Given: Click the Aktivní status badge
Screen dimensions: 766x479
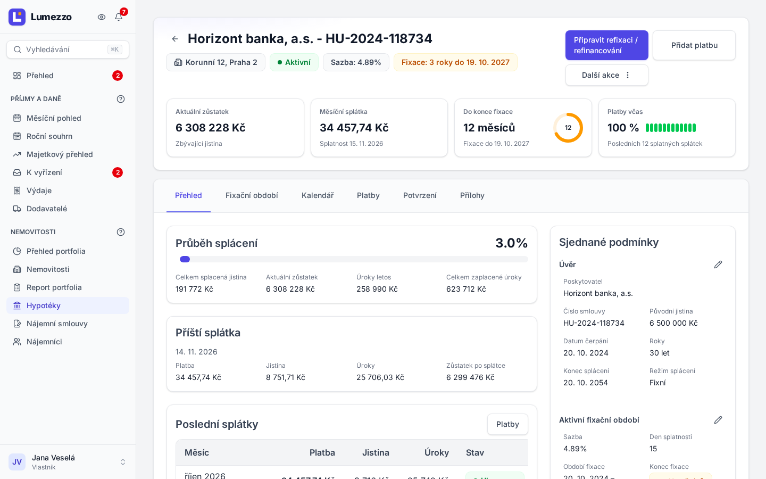Looking at the screenshot, I should (x=294, y=62).
